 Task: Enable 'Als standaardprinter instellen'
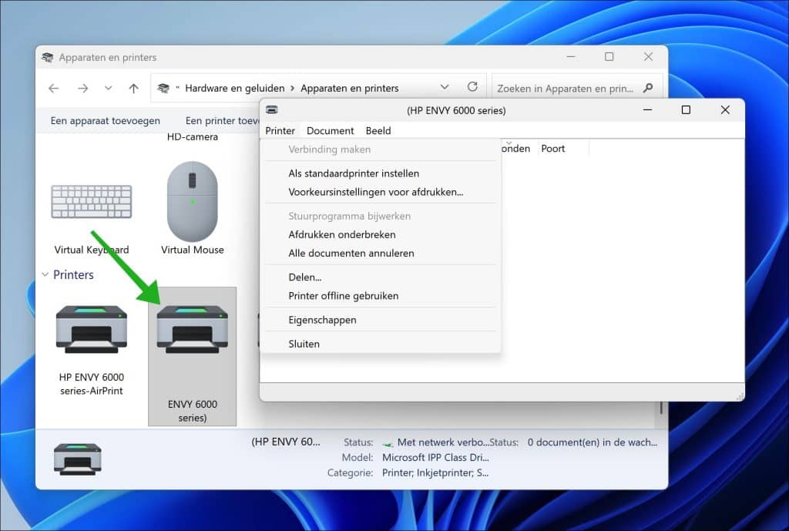coord(353,173)
